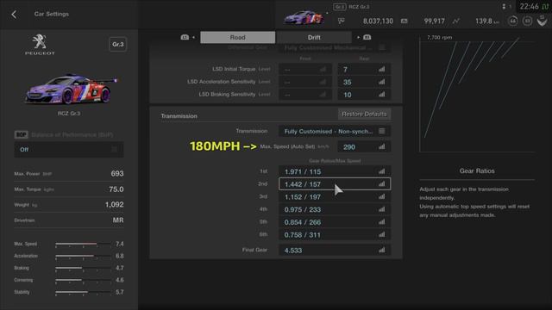Viewport: 552px width, 310px height.
Task: Click the '99,917' value in top bar
Action: pyautogui.click(x=435, y=21)
